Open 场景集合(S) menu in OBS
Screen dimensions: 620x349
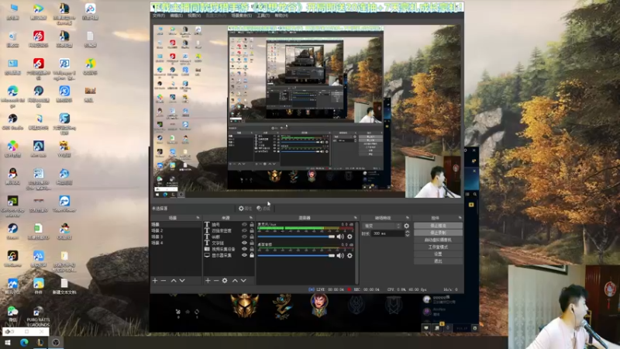(x=242, y=16)
